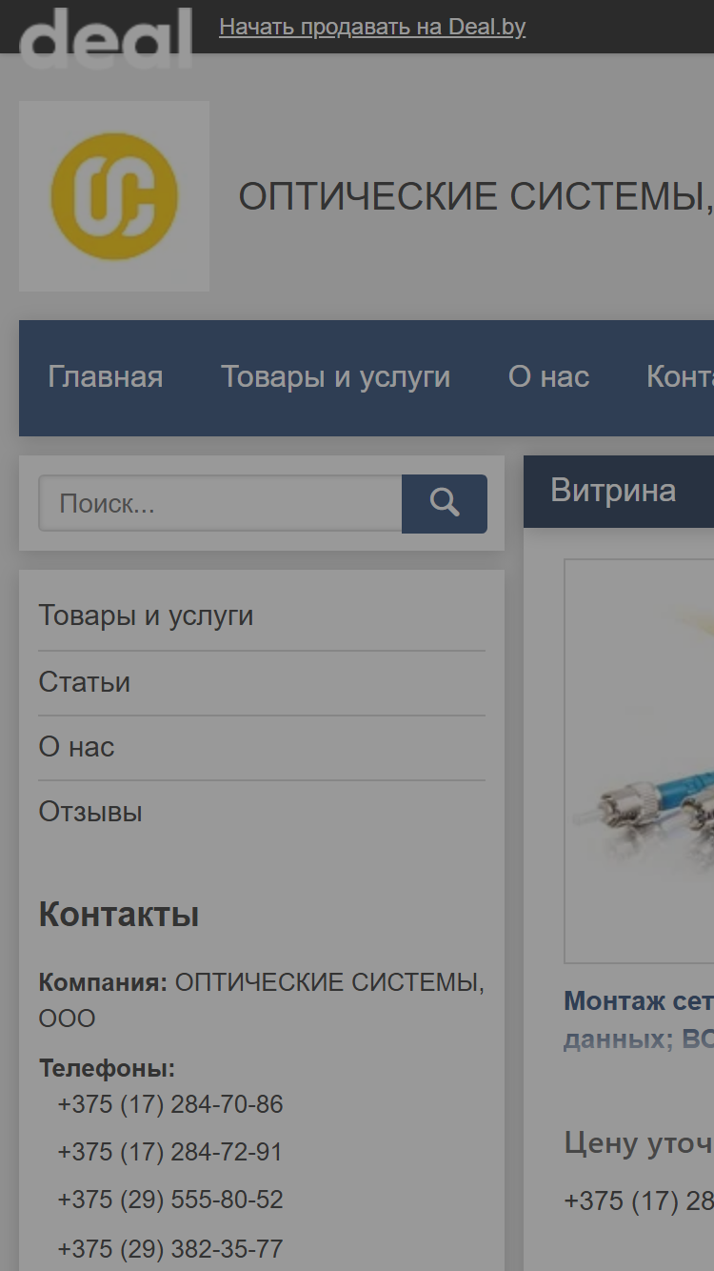Open 'Начать продавать на Deal.by' link
Viewport: 714px width, 1271px height.
coord(372,27)
